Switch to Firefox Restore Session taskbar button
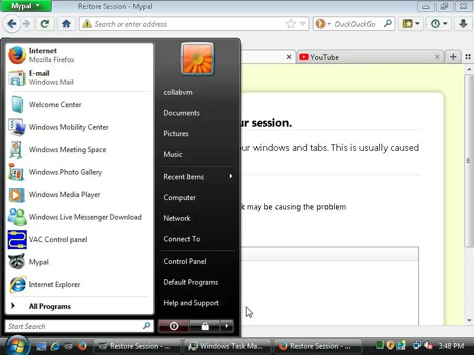Screen dimensions: 474x355 [x=317, y=346]
